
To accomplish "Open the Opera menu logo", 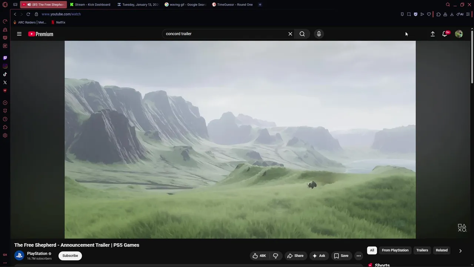I will 5,5.
